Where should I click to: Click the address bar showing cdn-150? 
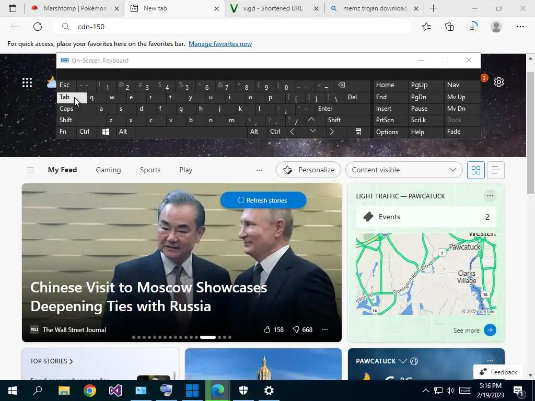(232, 27)
